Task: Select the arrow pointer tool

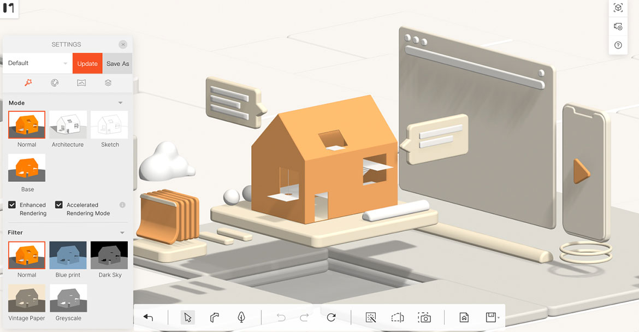Action: click(188, 318)
